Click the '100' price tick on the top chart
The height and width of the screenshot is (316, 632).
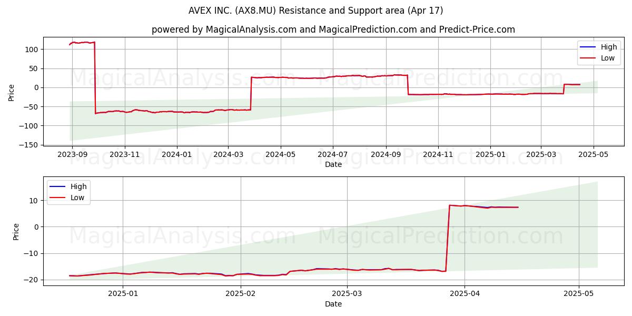pos(33,50)
